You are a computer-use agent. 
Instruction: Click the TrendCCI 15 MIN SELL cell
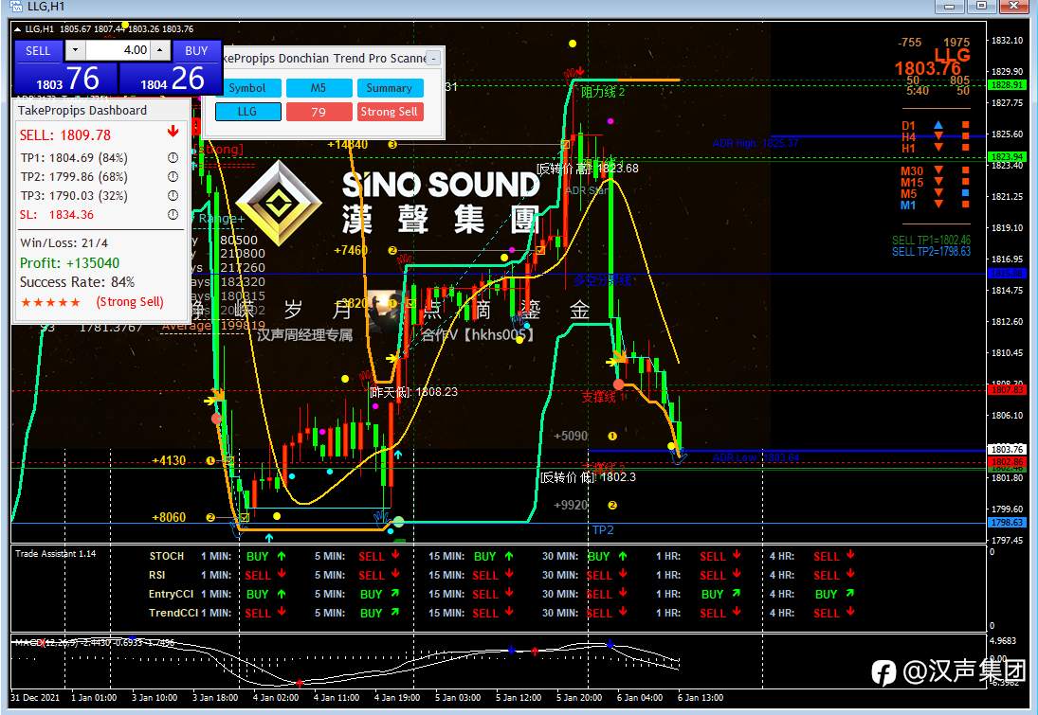(x=493, y=613)
